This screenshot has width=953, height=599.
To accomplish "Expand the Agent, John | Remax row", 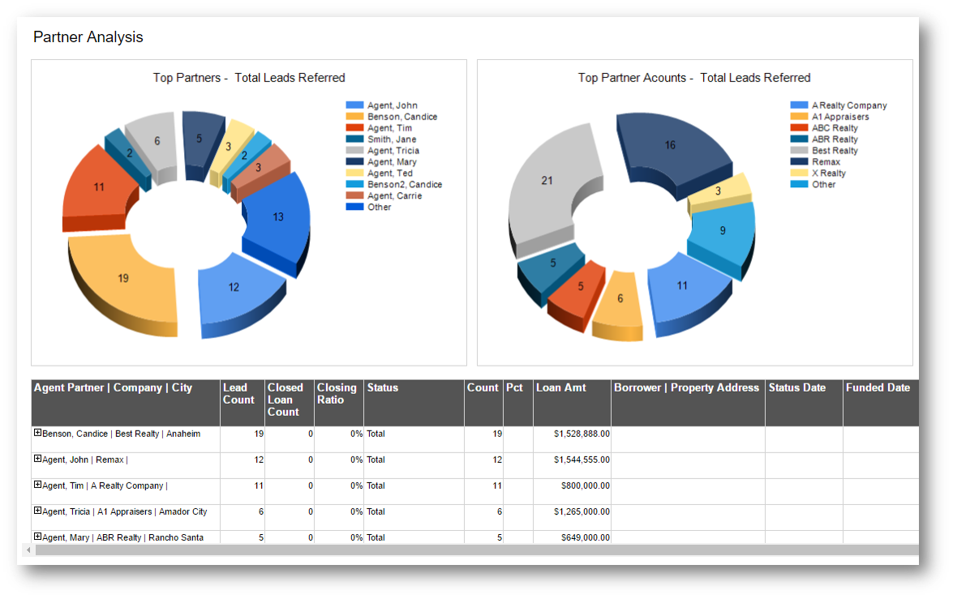I will [x=36, y=459].
